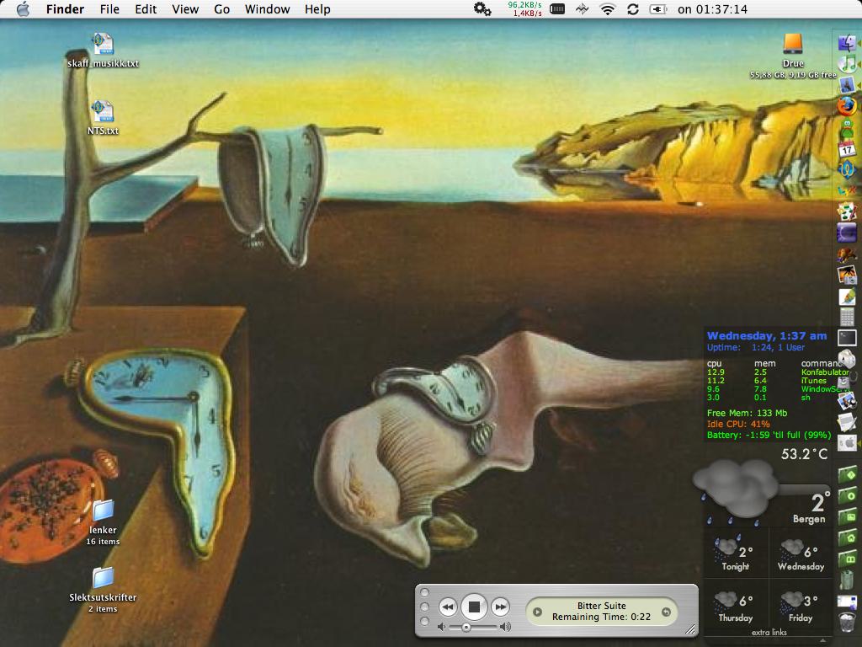Stop playback in iTunes mini player
The width and height of the screenshot is (862, 647).
pyautogui.click(x=474, y=607)
